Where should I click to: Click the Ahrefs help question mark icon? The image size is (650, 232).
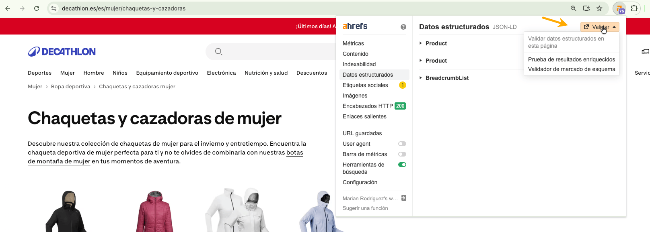[x=403, y=27]
